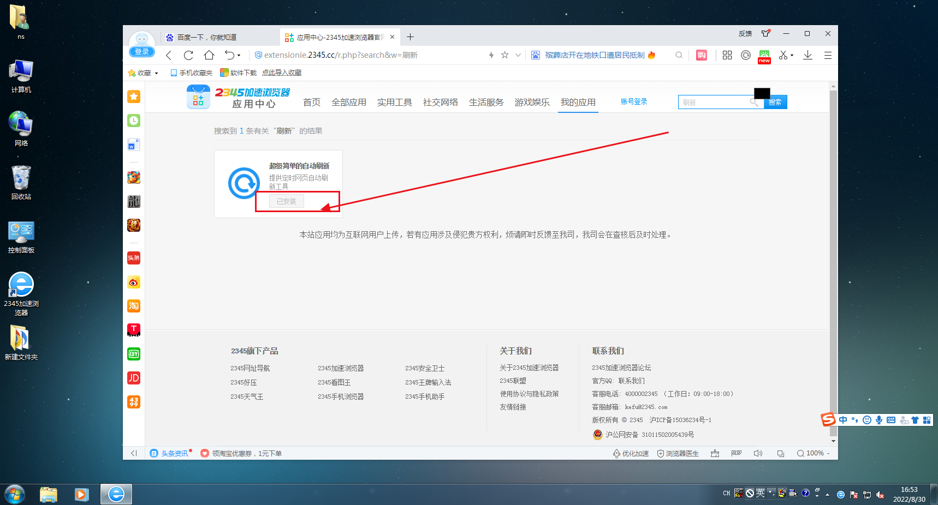938x505 pixels.
Task: Expand the screenshot tool dropdown arrow
Action: click(x=792, y=56)
